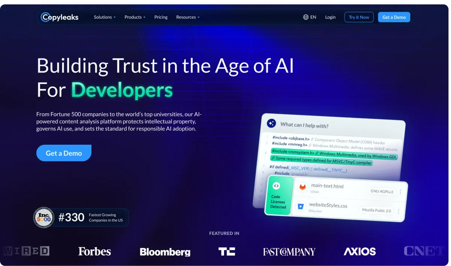Click the Try it Now button
The height and width of the screenshot is (266, 451).
click(x=359, y=17)
